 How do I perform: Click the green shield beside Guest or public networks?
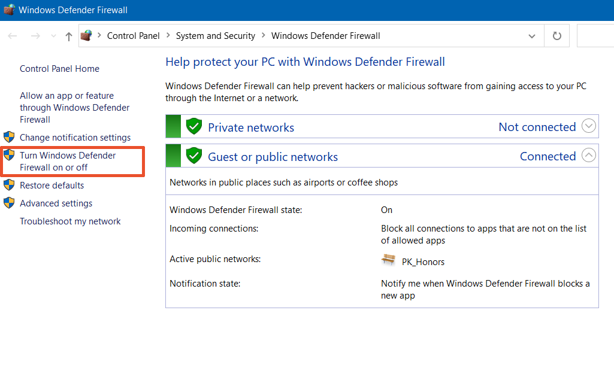(x=194, y=156)
